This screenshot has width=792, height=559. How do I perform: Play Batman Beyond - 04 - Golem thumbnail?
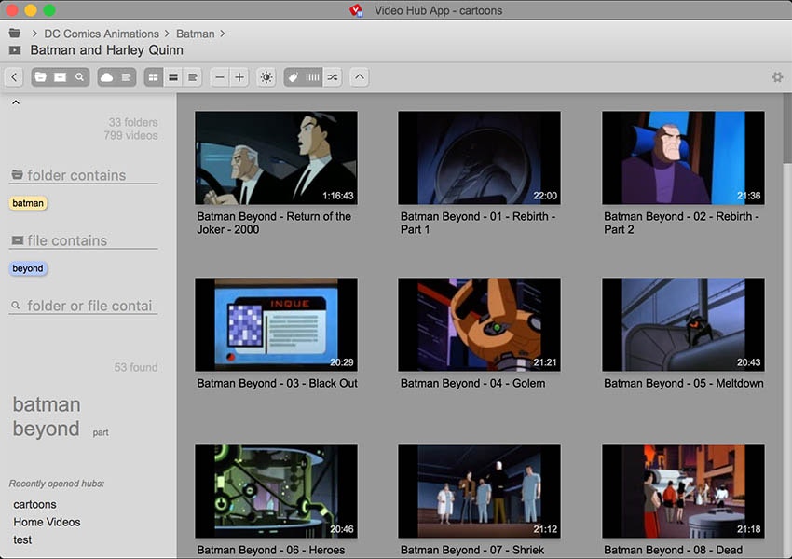(480, 323)
